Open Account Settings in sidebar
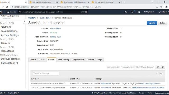The height and width of the screenshot is (95, 169). pos(10,35)
